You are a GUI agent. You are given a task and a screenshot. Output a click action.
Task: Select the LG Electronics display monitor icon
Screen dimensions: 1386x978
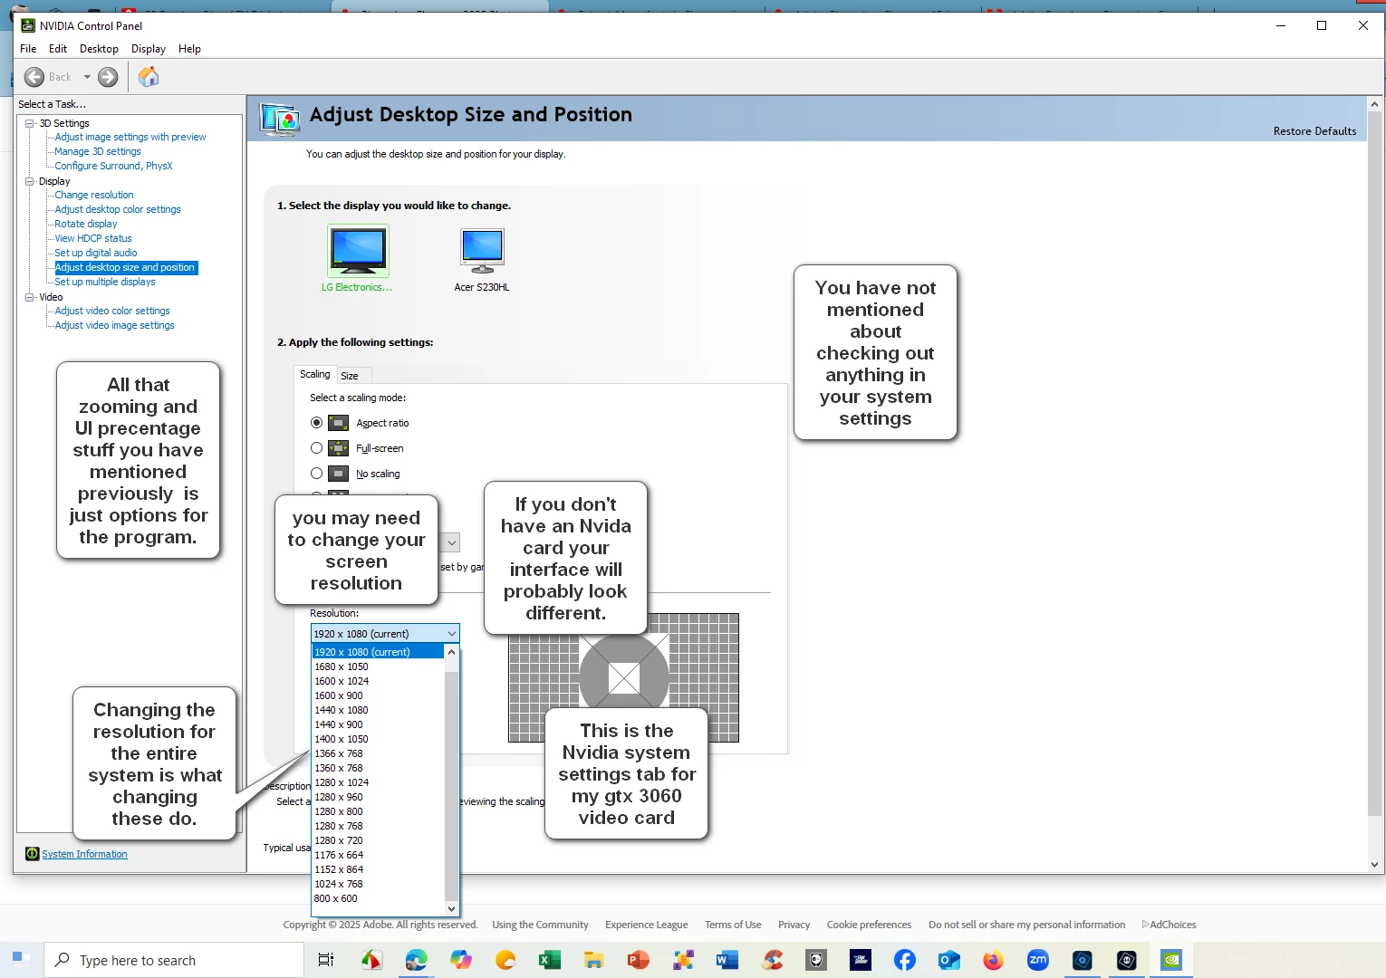tap(358, 251)
